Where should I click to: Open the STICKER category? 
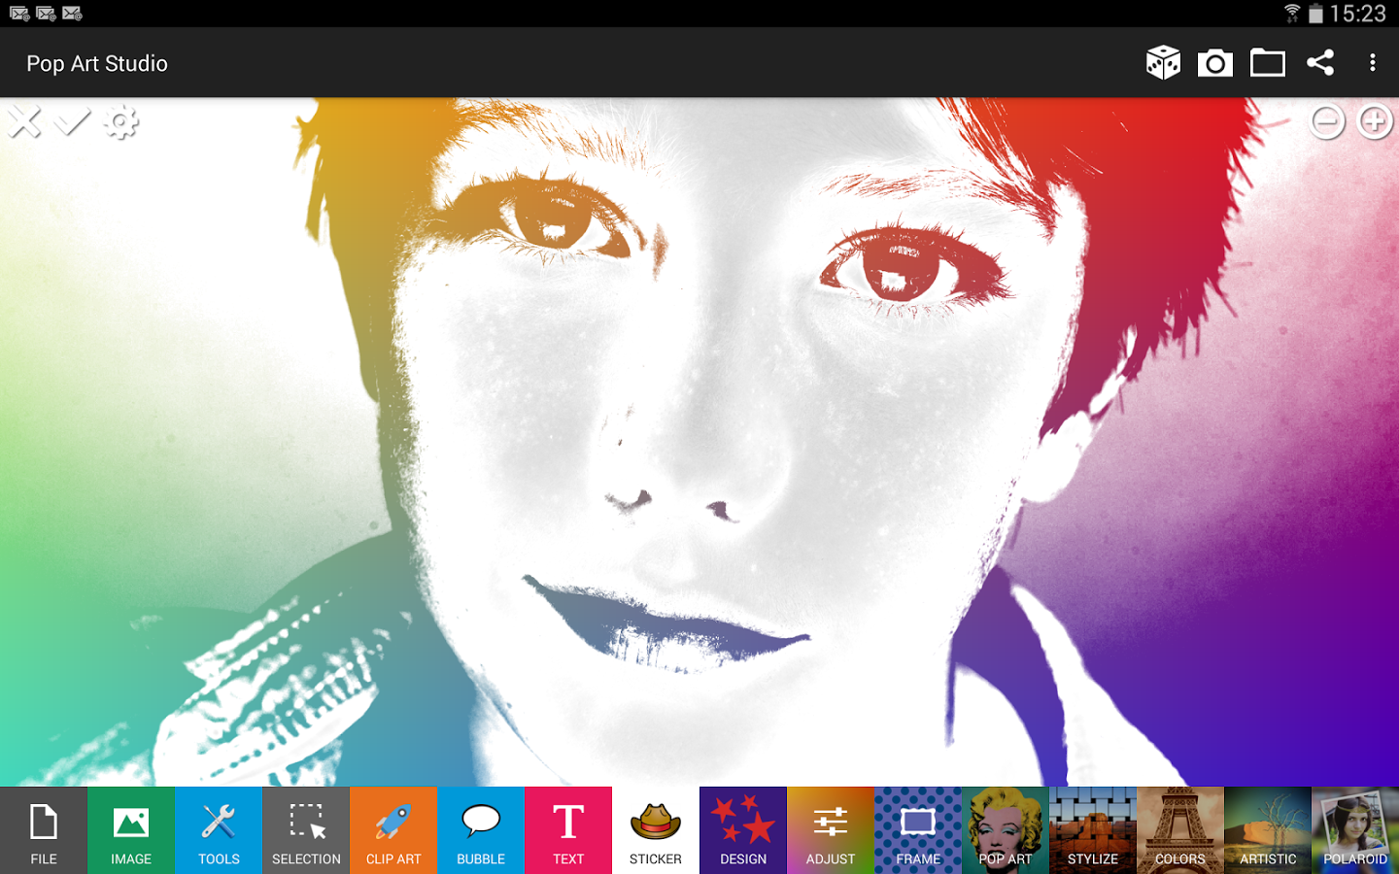pos(656,830)
